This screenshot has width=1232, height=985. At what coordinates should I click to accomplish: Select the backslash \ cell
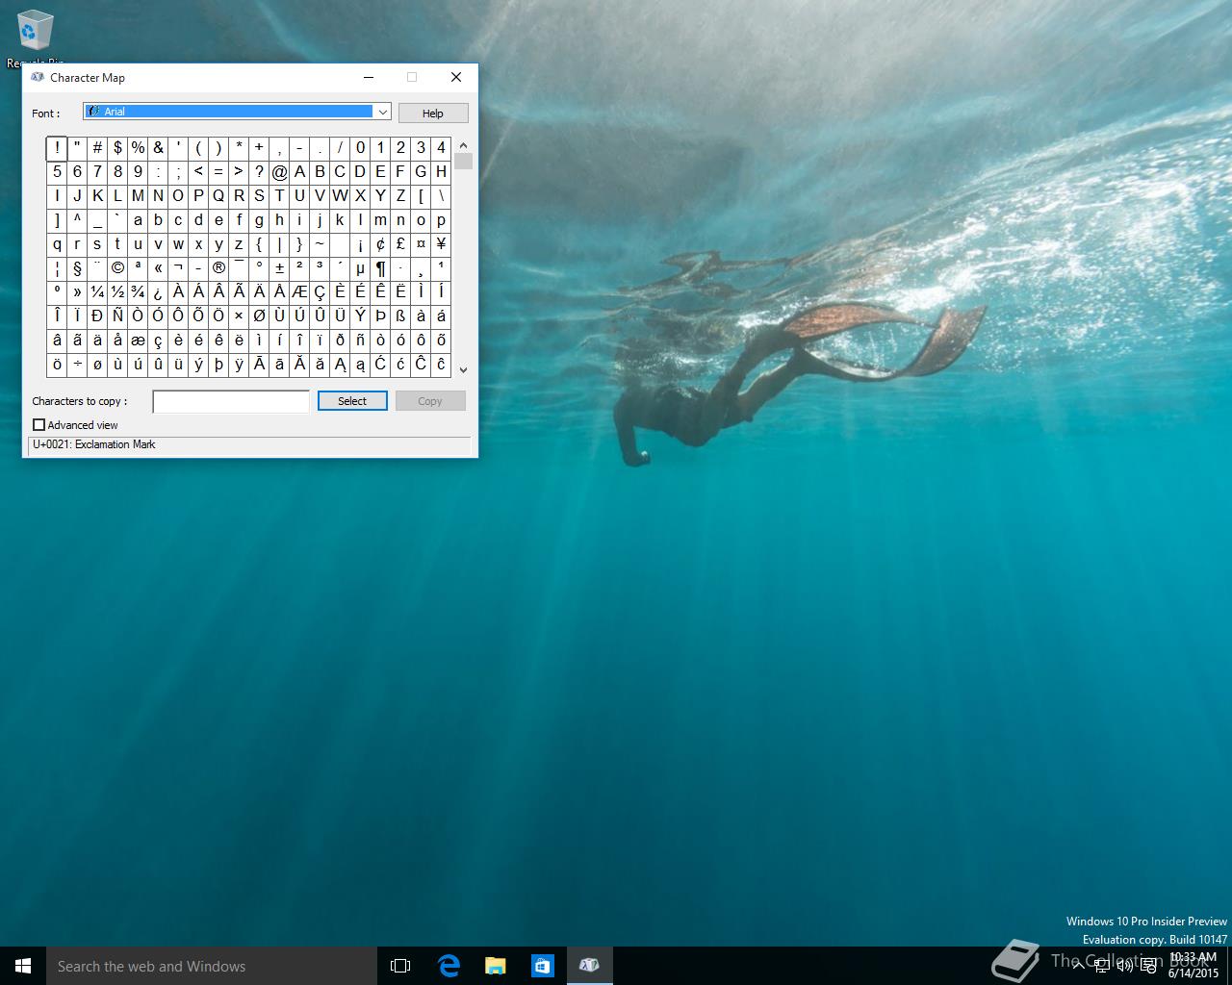click(x=441, y=195)
